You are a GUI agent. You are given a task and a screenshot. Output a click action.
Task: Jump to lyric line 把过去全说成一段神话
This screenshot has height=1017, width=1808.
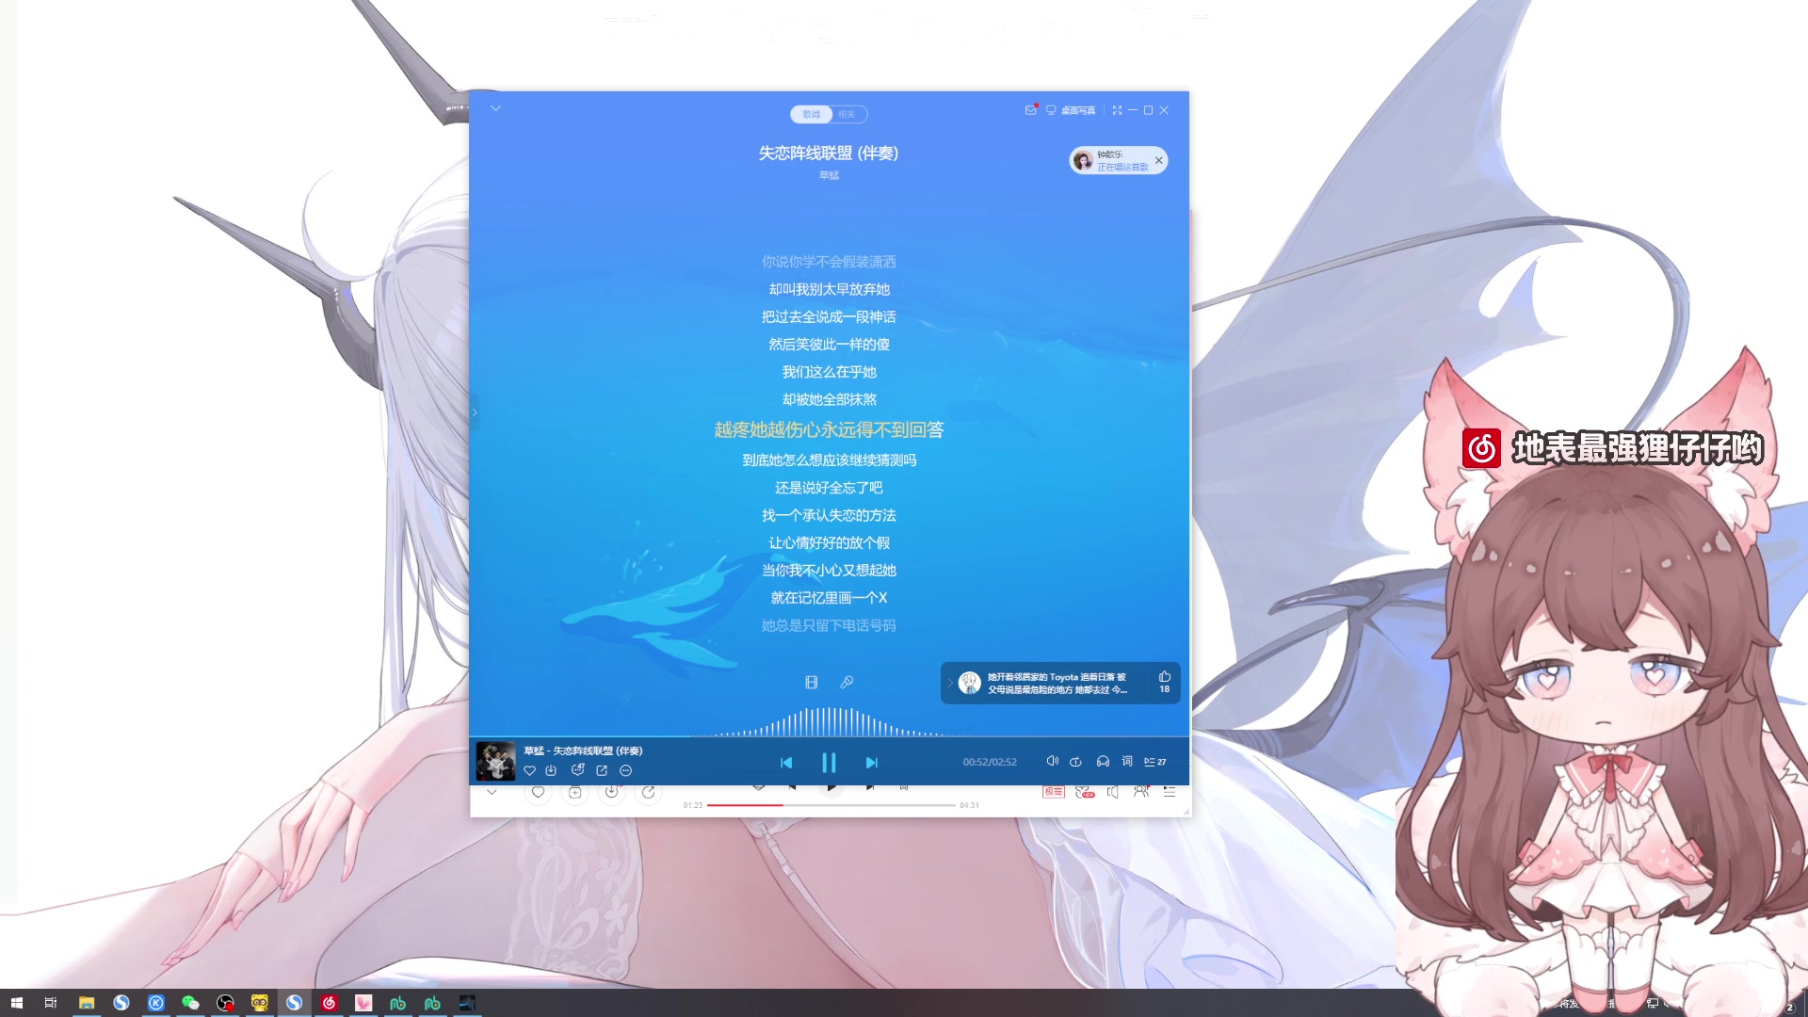pyautogui.click(x=829, y=316)
